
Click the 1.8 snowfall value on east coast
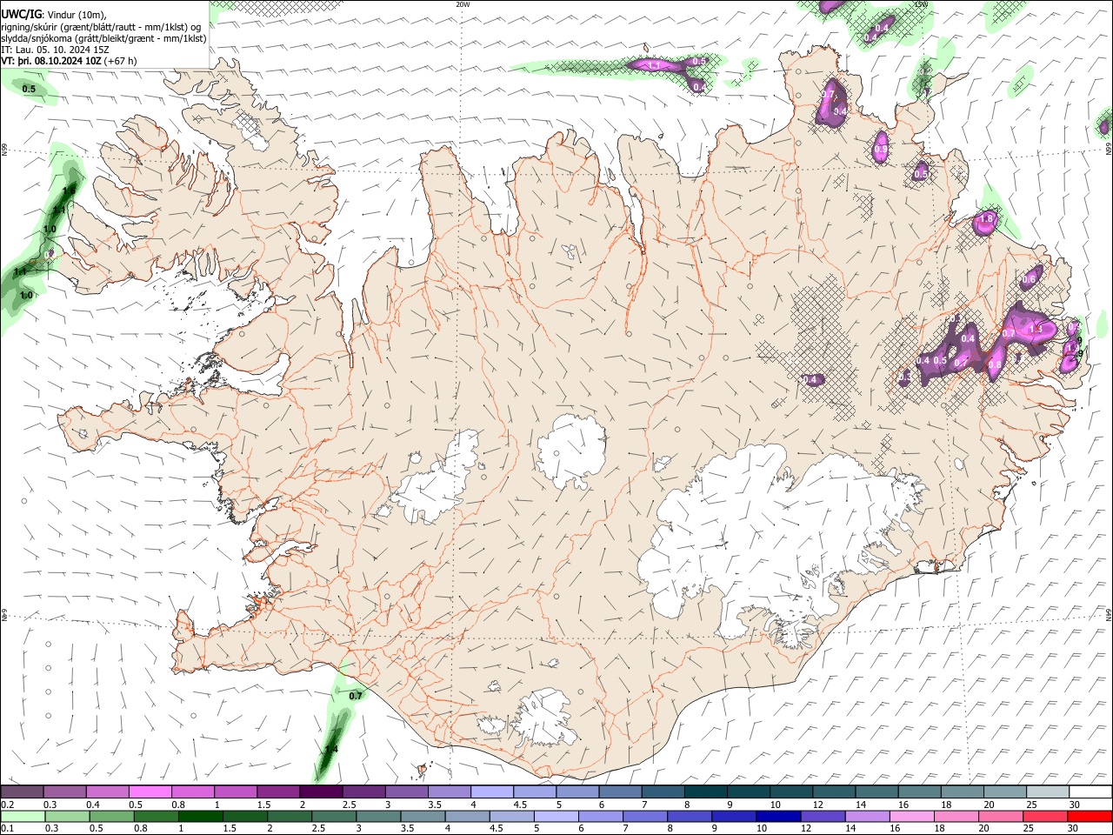(x=986, y=220)
